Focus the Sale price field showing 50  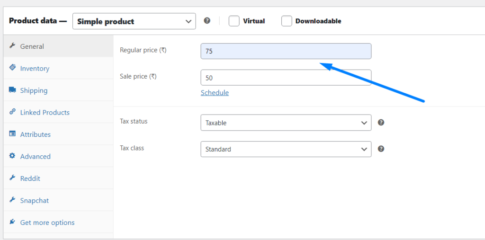coord(286,78)
